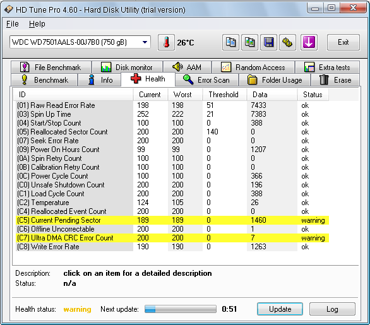Select the Power On Hours Count row
The height and width of the screenshot is (325, 370).
(172, 150)
